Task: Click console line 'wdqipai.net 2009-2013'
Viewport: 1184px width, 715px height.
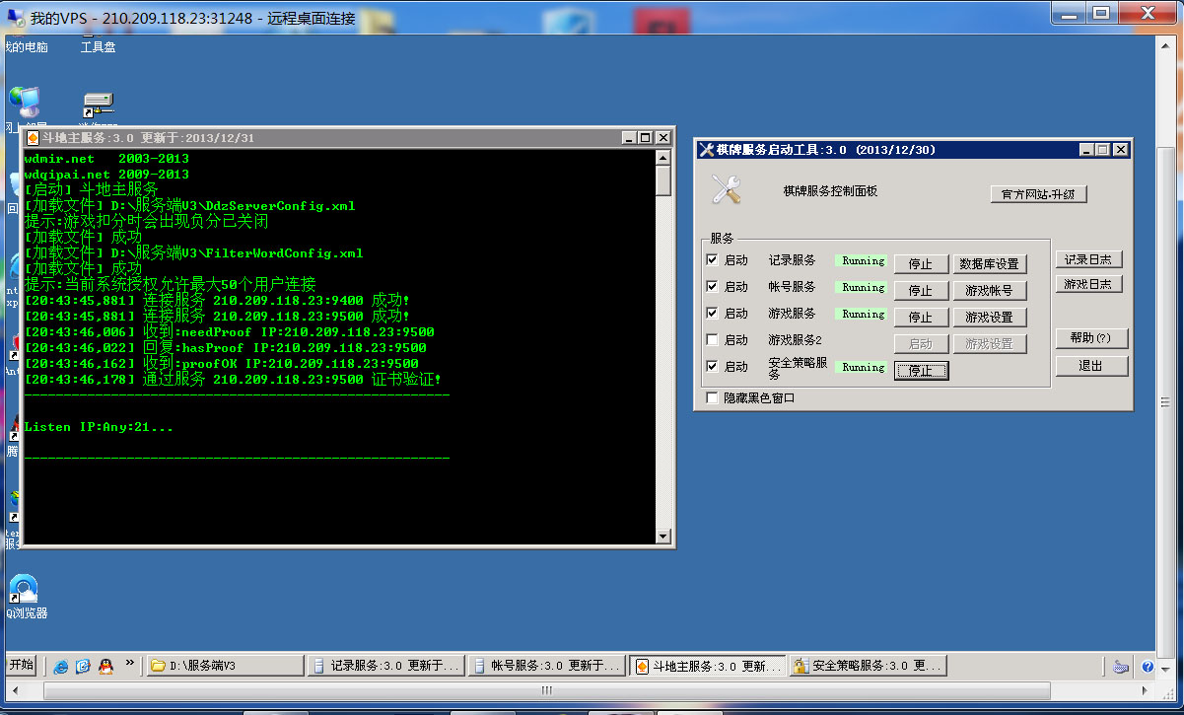Action: 106,175
